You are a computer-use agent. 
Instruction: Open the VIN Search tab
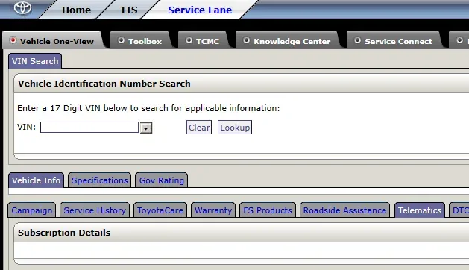click(x=35, y=61)
